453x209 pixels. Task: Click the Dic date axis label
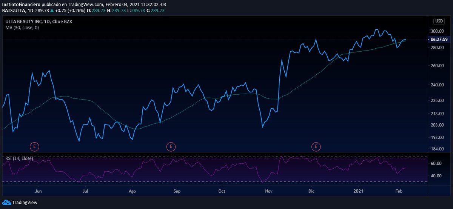tap(311, 191)
